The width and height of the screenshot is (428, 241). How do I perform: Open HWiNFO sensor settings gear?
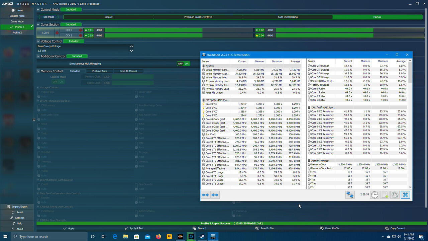(x=395, y=194)
